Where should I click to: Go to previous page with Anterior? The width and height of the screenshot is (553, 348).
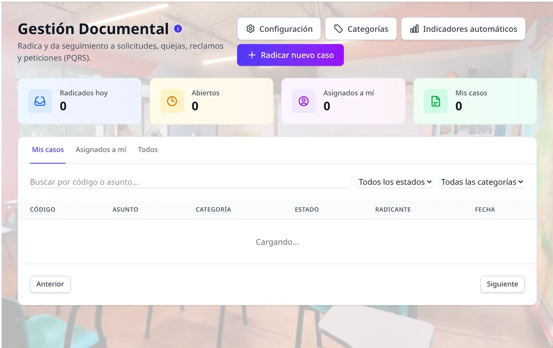[50, 284]
